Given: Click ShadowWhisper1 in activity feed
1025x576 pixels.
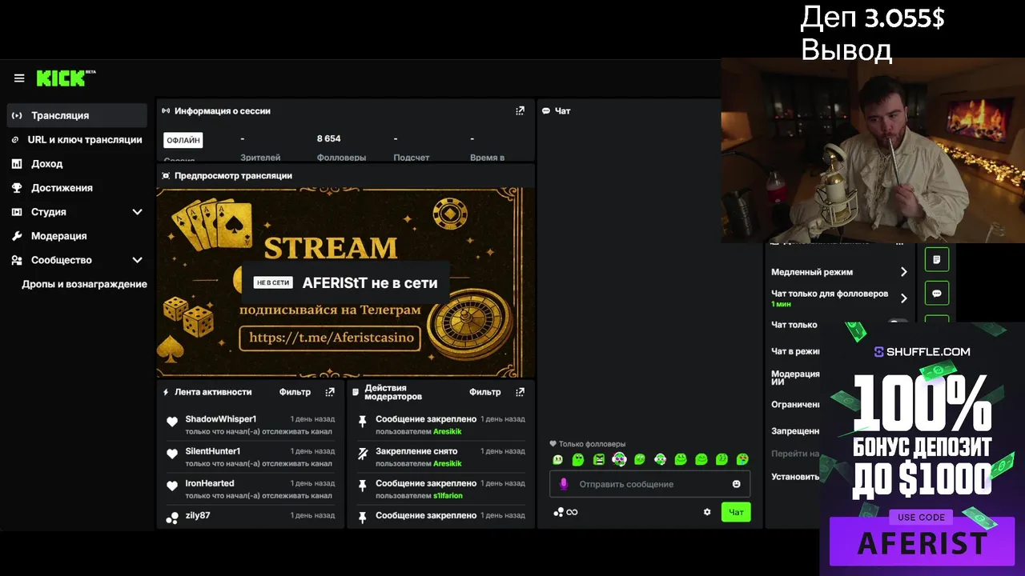Looking at the screenshot, I should [221, 419].
